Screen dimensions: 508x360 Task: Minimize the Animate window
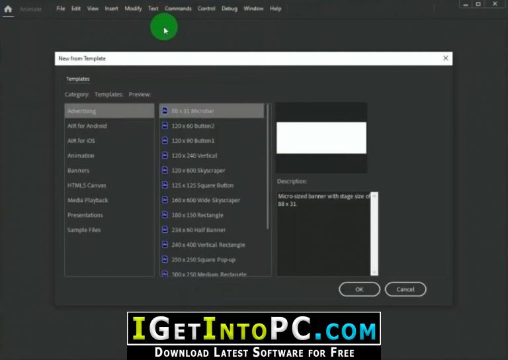[x=466, y=4]
